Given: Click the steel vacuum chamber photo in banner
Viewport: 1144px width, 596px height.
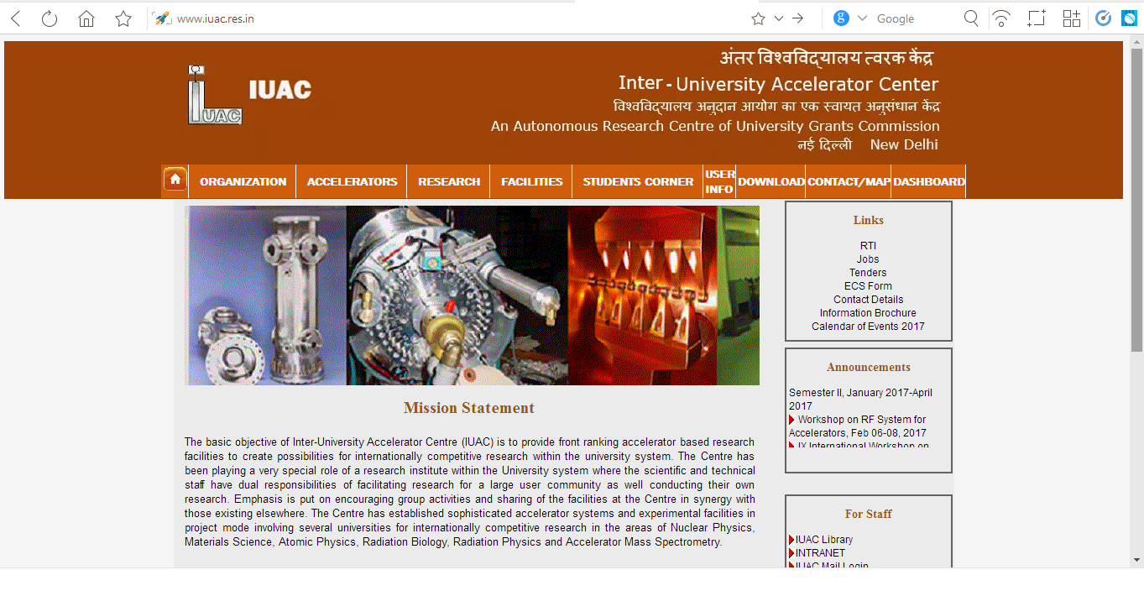Looking at the screenshot, I should (x=265, y=295).
